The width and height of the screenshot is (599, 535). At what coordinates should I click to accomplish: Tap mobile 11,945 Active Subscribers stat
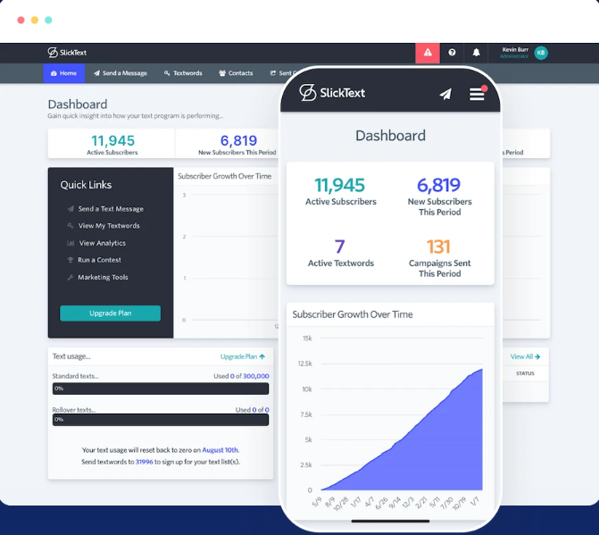tap(340, 191)
